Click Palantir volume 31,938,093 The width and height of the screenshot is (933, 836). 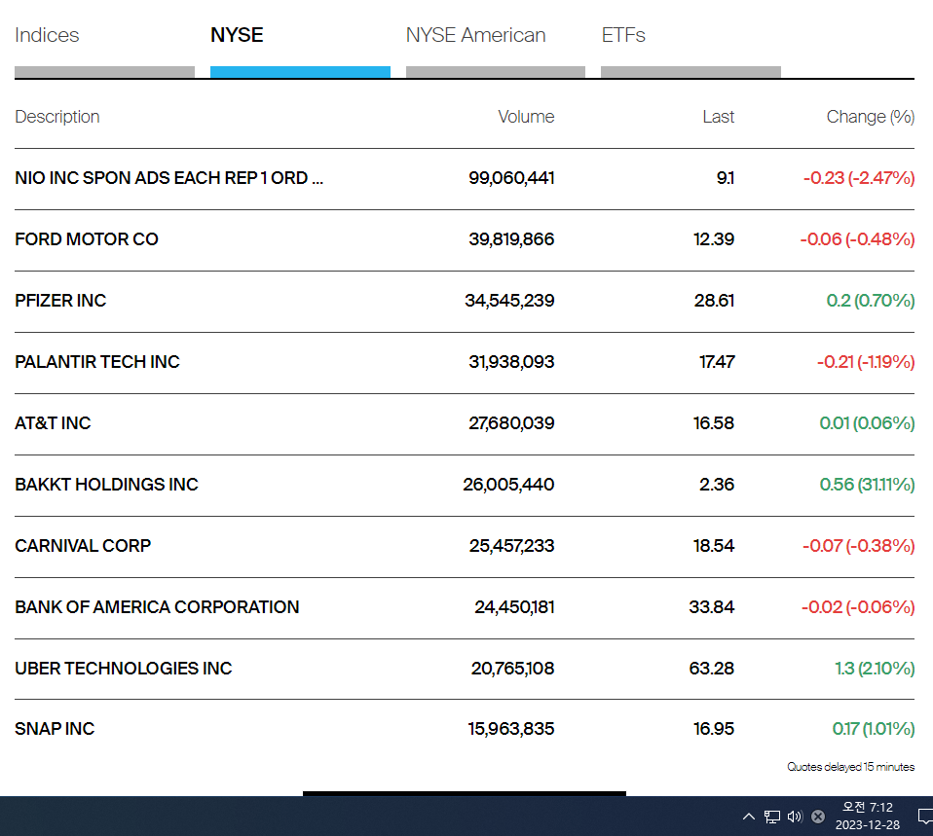[x=511, y=361]
